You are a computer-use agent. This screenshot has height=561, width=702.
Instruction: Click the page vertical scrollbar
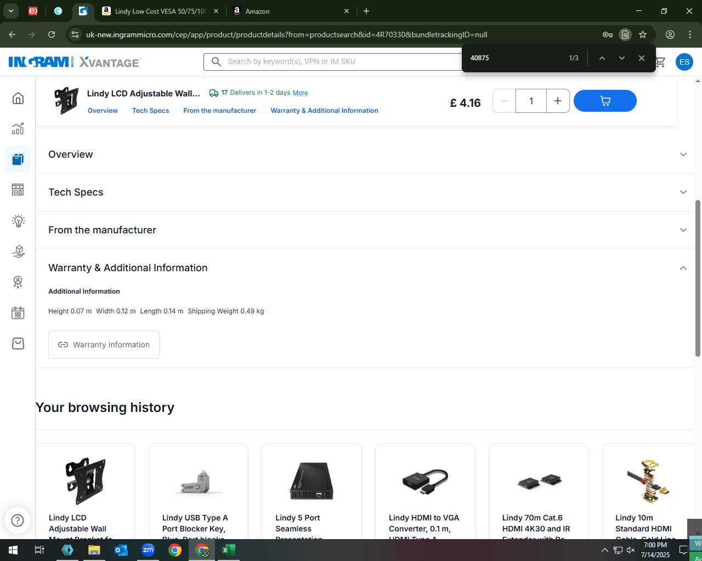[x=698, y=278]
